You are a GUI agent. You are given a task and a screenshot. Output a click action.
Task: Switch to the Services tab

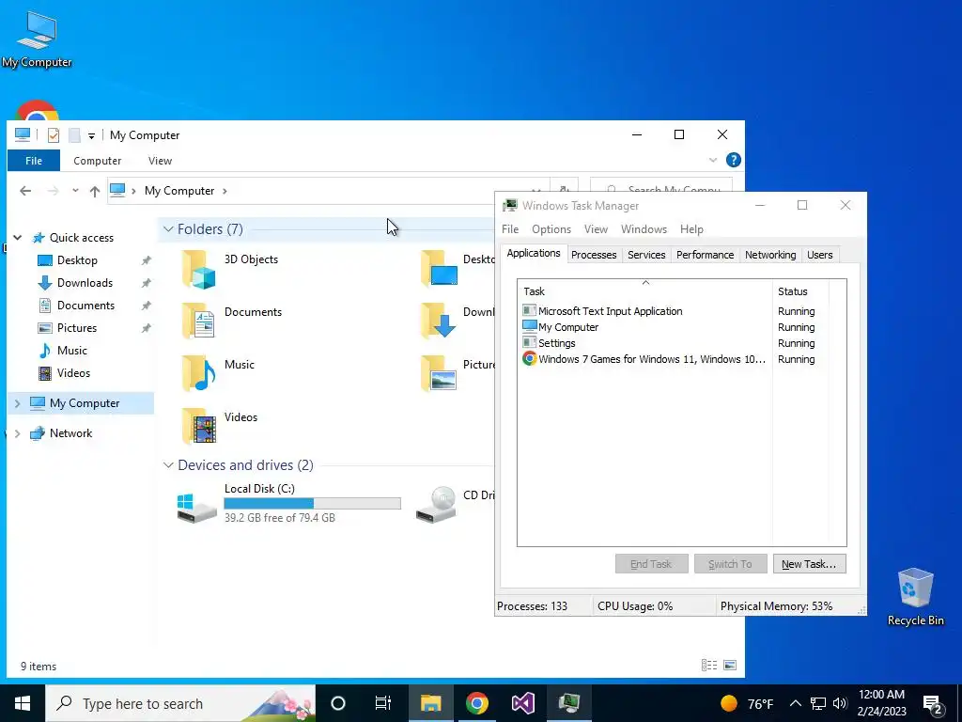pos(646,255)
